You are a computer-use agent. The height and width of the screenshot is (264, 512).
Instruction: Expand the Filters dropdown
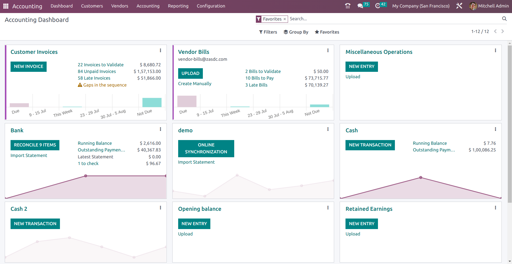tap(268, 32)
